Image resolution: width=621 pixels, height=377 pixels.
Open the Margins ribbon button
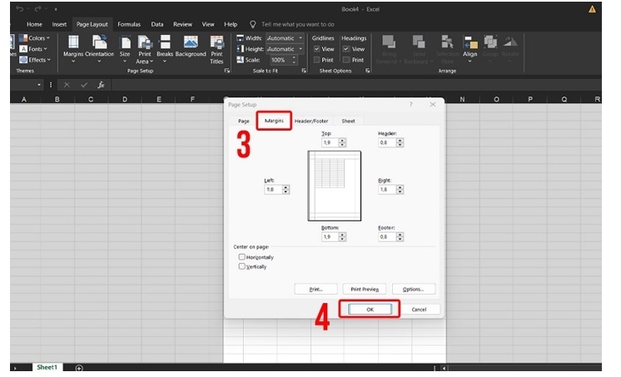click(x=73, y=46)
